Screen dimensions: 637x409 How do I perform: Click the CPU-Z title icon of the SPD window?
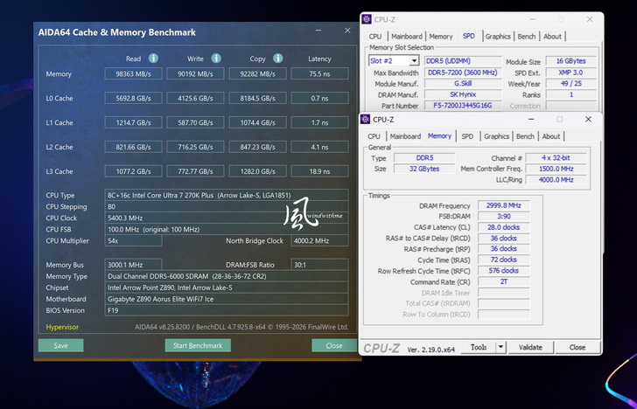(x=368, y=19)
